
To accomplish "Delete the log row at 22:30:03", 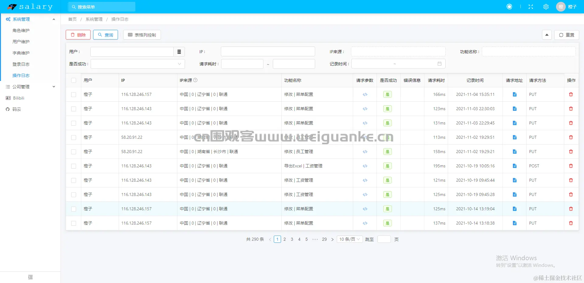I will pyautogui.click(x=571, y=109).
